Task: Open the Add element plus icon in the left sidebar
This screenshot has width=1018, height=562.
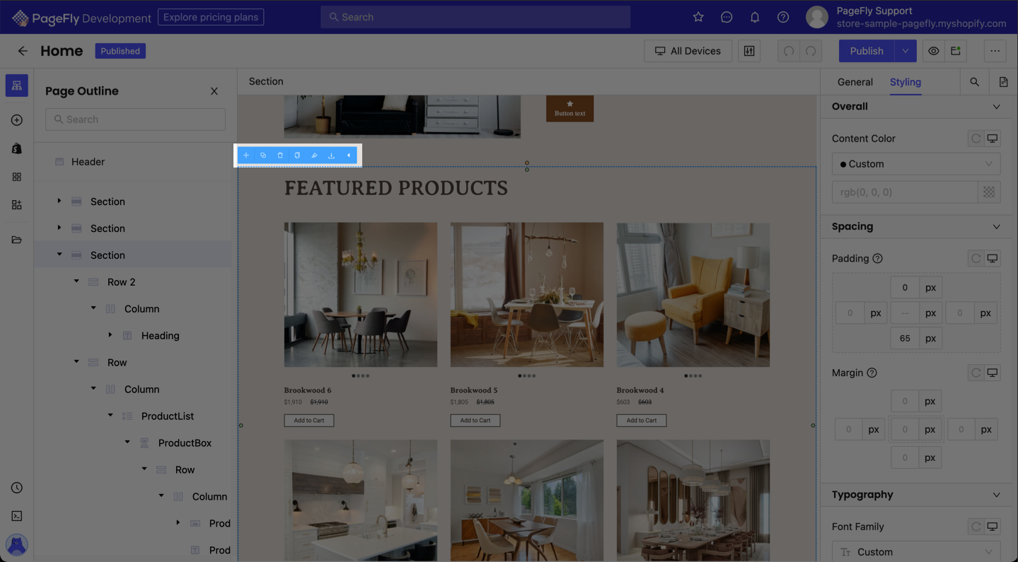Action: [x=17, y=120]
